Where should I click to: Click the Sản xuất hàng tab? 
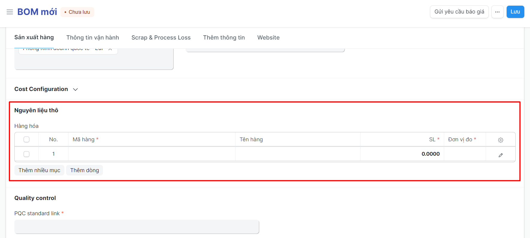34,37
